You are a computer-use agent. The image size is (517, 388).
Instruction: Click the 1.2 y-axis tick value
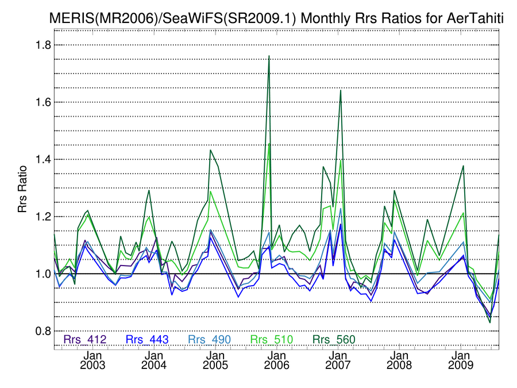click(x=43, y=217)
